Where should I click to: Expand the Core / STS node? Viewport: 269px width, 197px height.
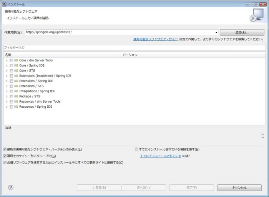7,71
